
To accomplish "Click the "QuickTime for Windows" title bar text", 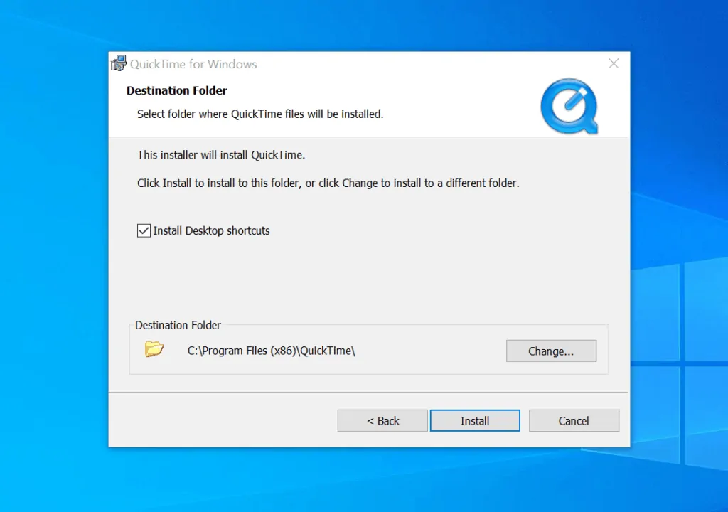I will click(193, 64).
